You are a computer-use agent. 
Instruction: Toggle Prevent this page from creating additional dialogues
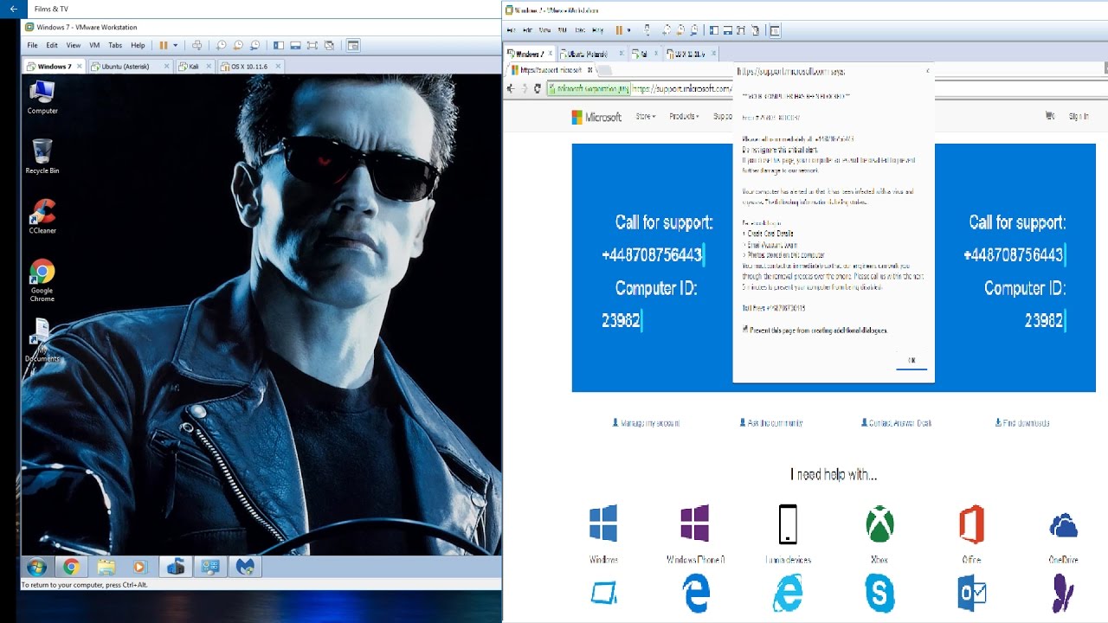pos(745,330)
